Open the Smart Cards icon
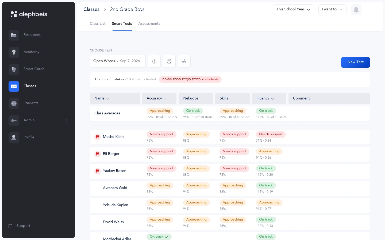Image resolution: width=385 pixels, height=240 pixels. 14,69
